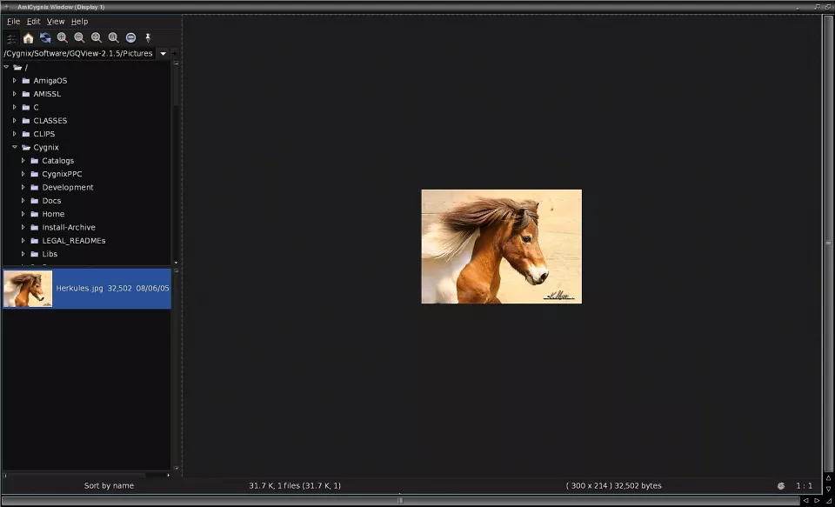This screenshot has width=835, height=507.
Task: Open the View menu
Action: point(56,22)
